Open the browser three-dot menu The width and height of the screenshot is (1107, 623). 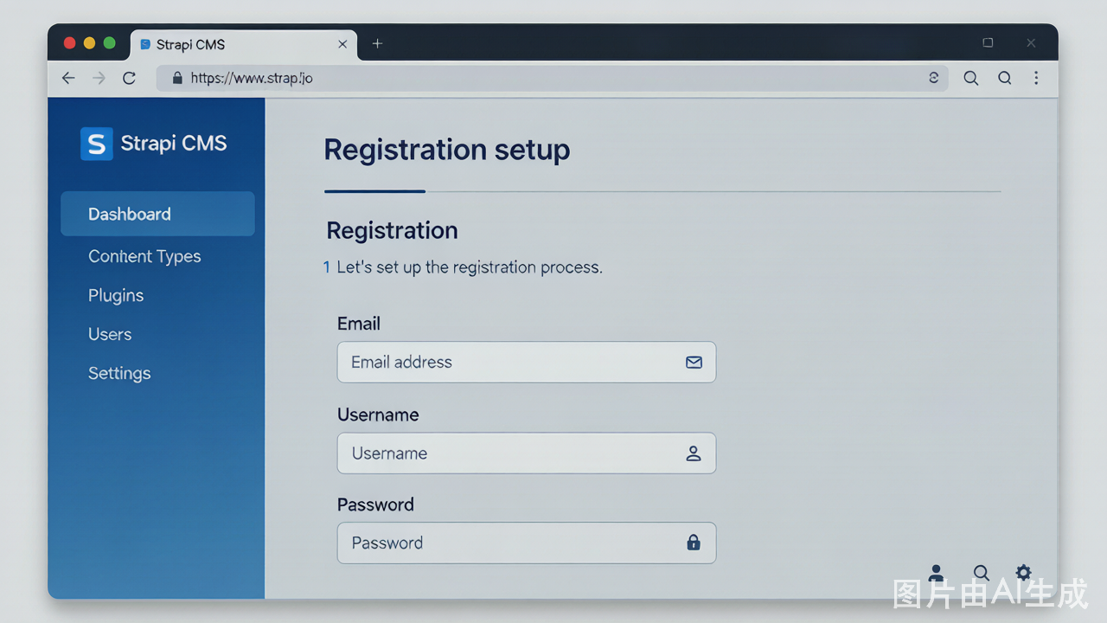(1036, 78)
